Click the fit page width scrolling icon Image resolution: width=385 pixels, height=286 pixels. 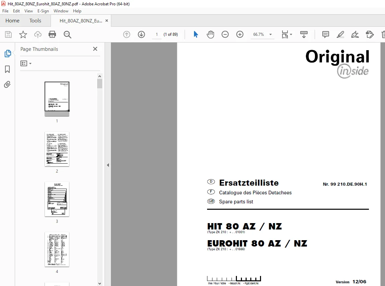[285, 34]
